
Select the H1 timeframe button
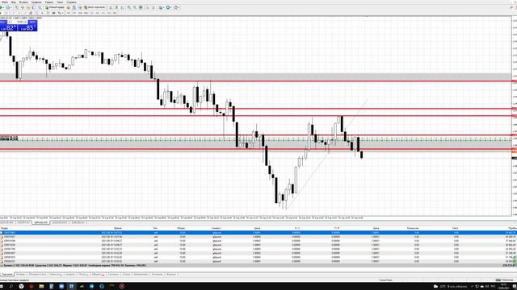tap(92, 13)
